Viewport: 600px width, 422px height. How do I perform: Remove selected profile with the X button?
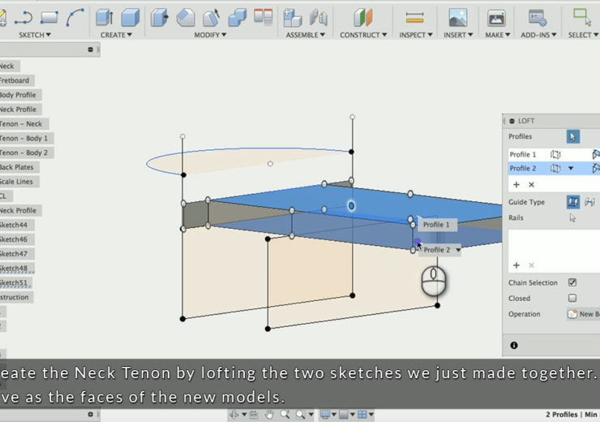point(531,185)
